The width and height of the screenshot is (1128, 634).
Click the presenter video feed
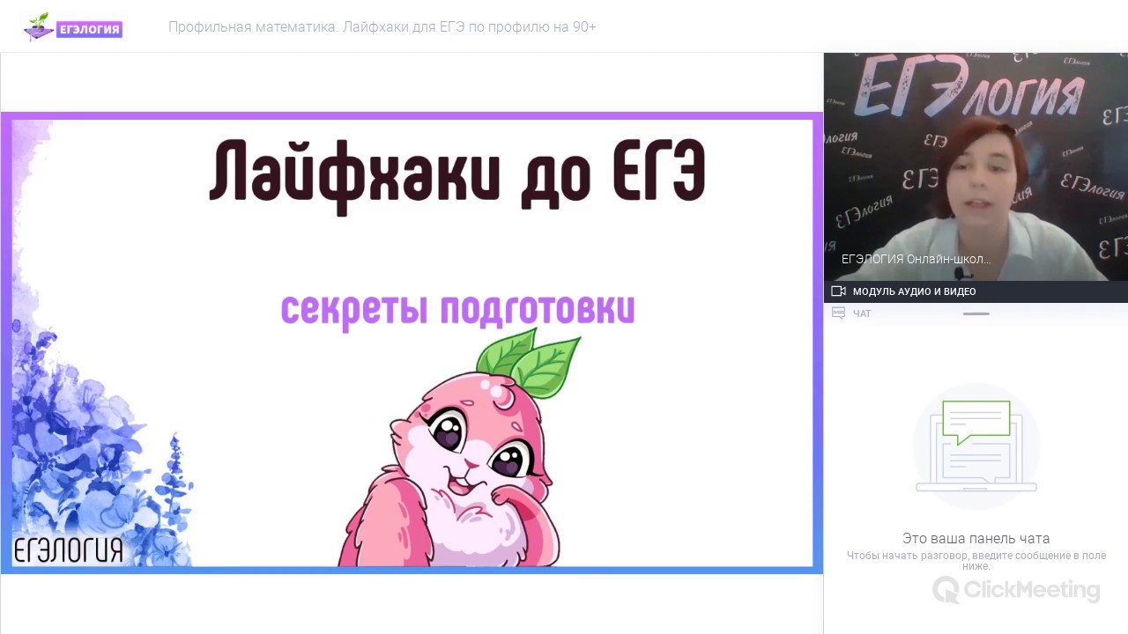tap(976, 166)
